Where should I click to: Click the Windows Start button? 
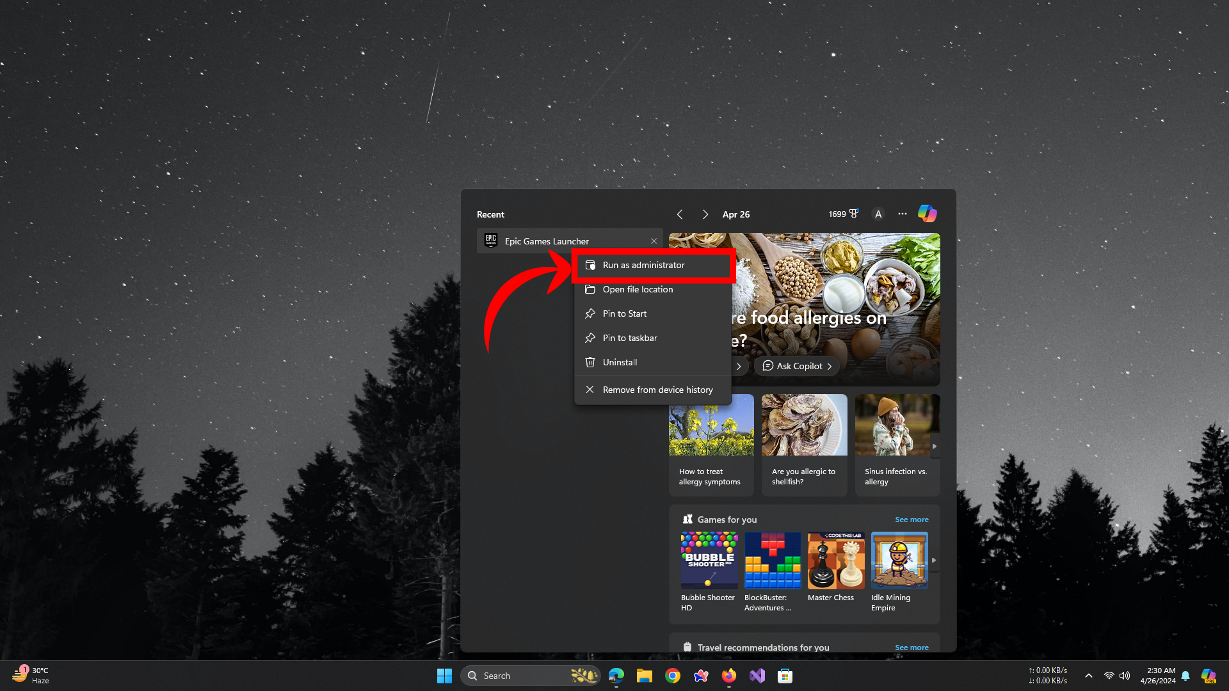click(x=444, y=676)
